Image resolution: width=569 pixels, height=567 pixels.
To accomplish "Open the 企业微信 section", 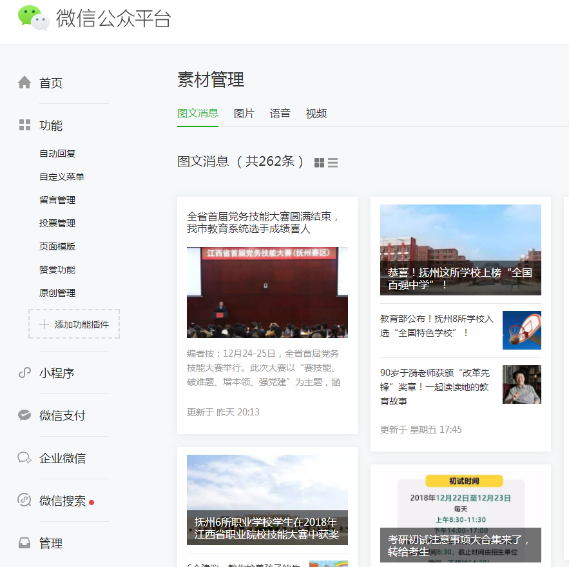I will [x=63, y=458].
